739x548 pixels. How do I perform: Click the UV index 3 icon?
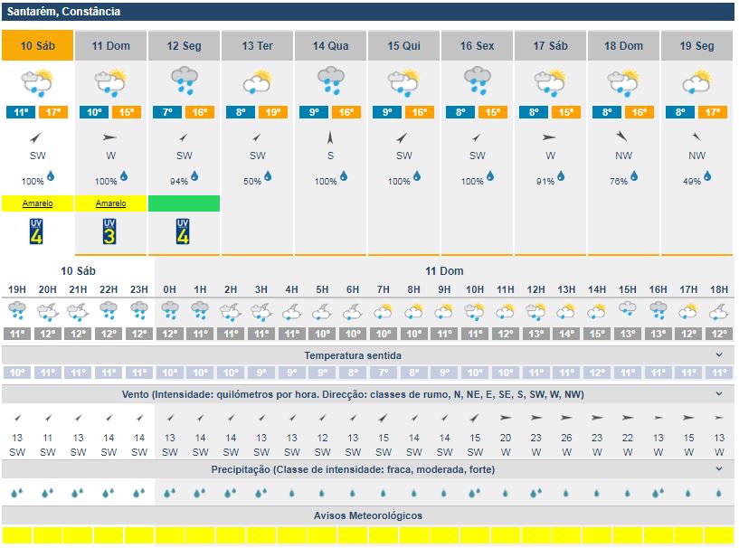pyautogui.click(x=110, y=231)
